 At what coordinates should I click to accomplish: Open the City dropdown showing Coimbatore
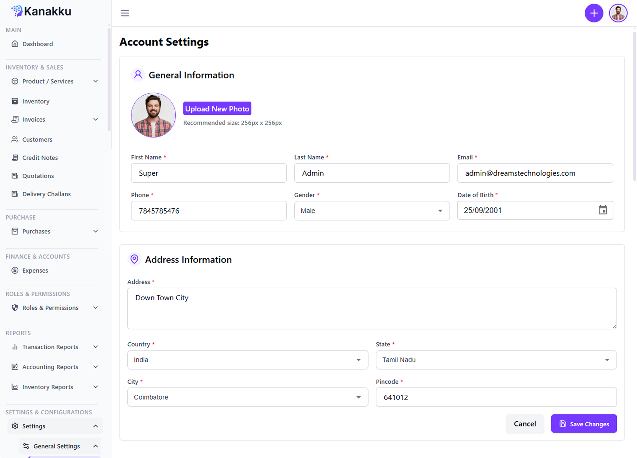pyautogui.click(x=247, y=397)
